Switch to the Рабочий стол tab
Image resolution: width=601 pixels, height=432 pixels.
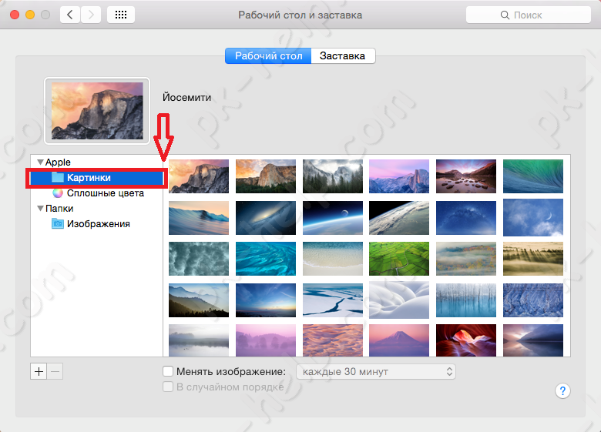tap(268, 56)
